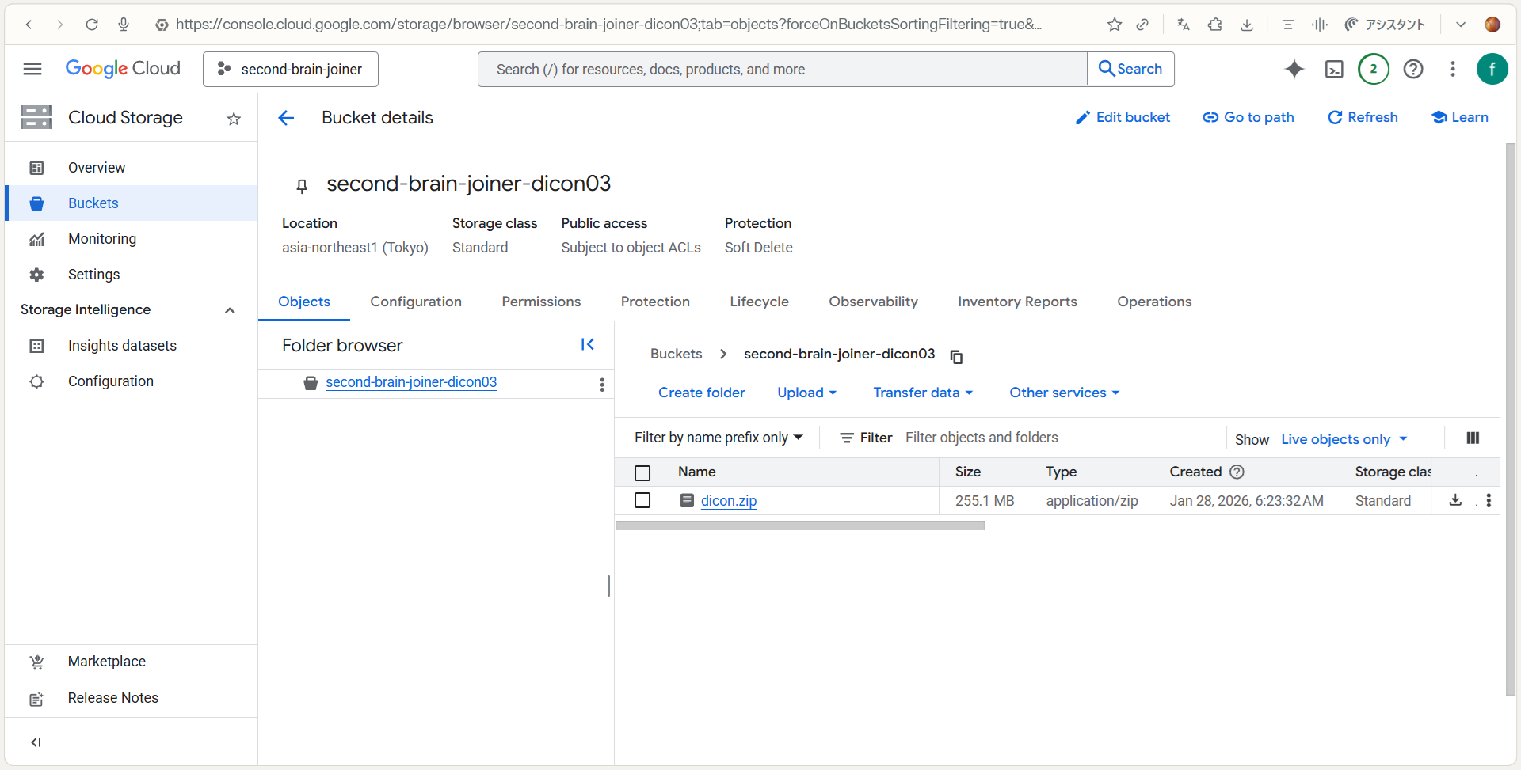1521x770 pixels.
Task: Open the main navigation hamburger menu
Action: point(32,70)
